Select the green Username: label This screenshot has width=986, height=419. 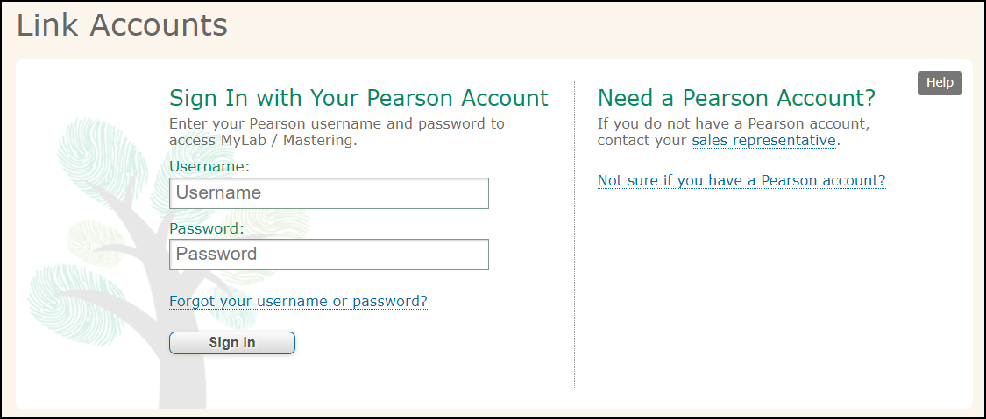[209, 167]
